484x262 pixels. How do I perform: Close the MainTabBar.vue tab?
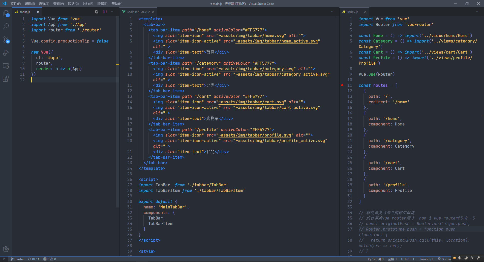(x=153, y=12)
